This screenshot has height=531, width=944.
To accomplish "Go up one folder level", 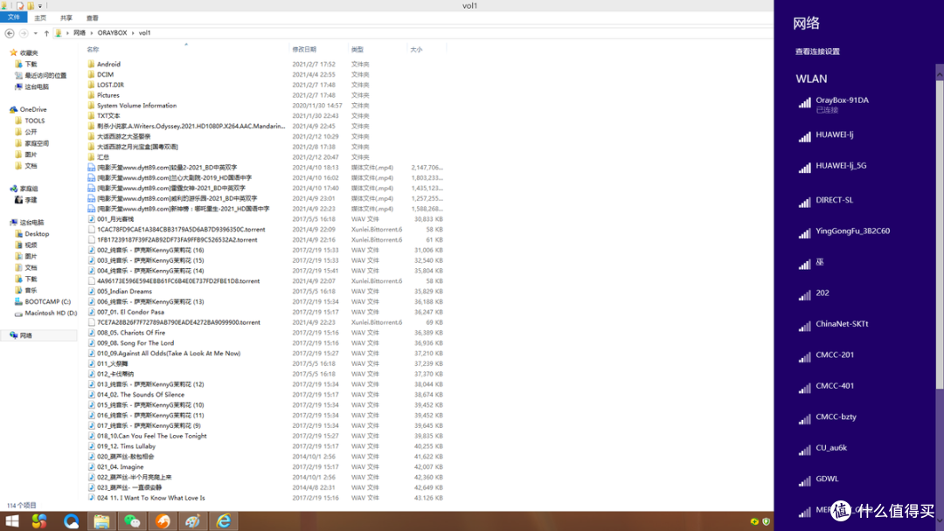I will [46, 33].
